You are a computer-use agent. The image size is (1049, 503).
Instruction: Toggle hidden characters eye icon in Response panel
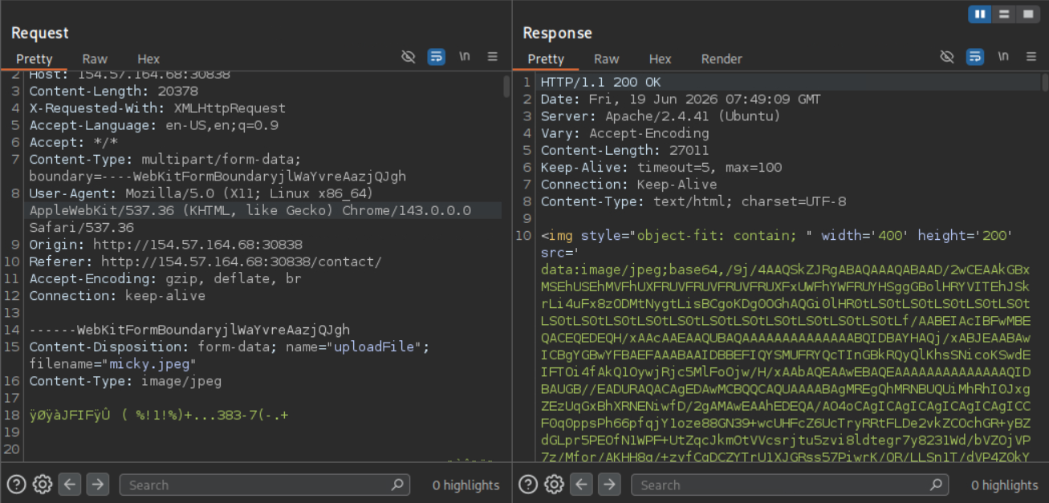coord(947,57)
